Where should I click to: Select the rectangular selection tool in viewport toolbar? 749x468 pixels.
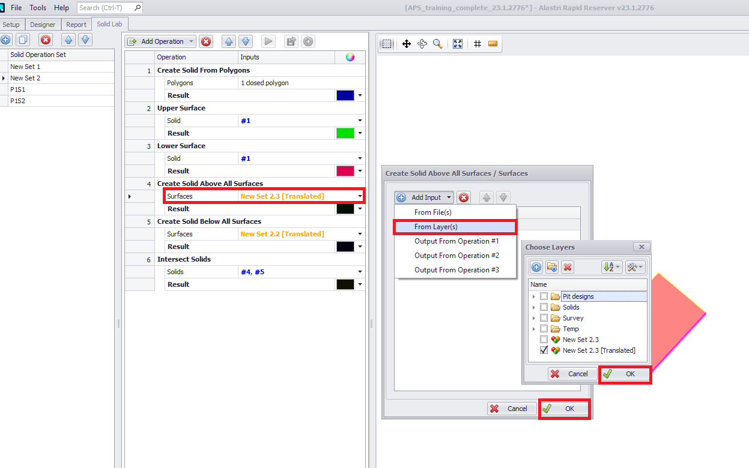(387, 44)
